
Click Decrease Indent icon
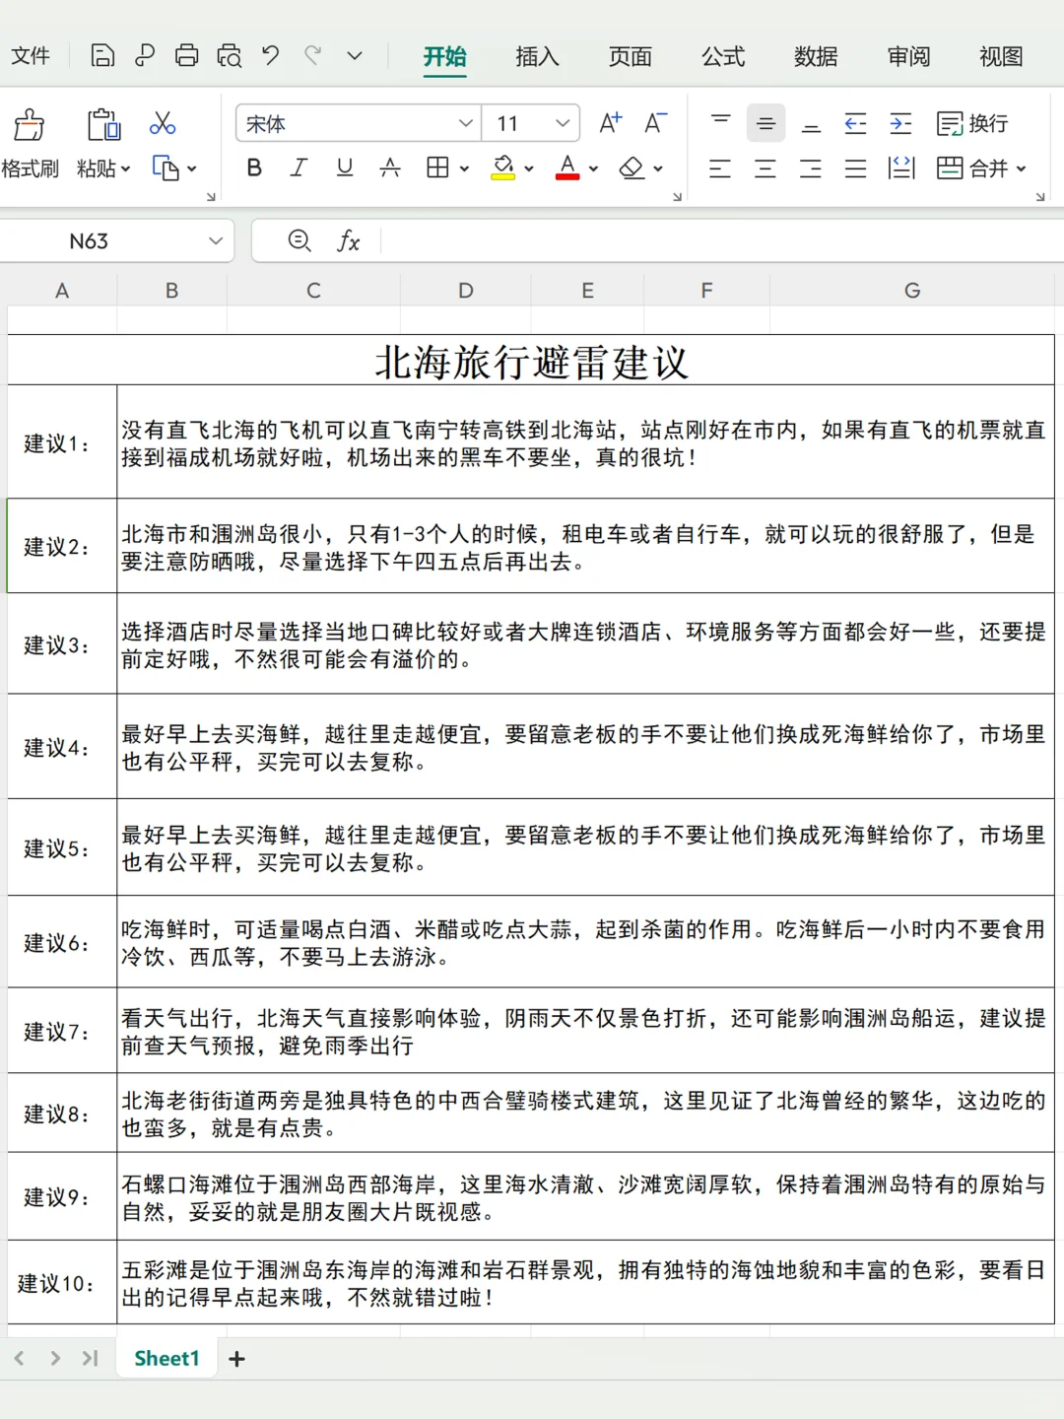[856, 123]
